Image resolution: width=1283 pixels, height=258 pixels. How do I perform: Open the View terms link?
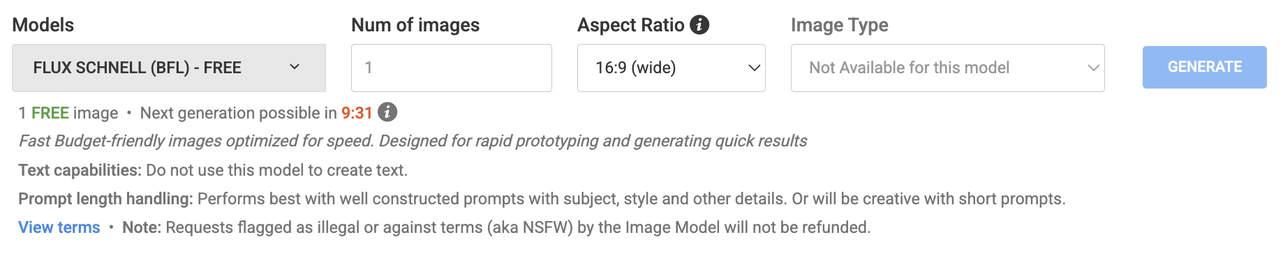(59, 227)
